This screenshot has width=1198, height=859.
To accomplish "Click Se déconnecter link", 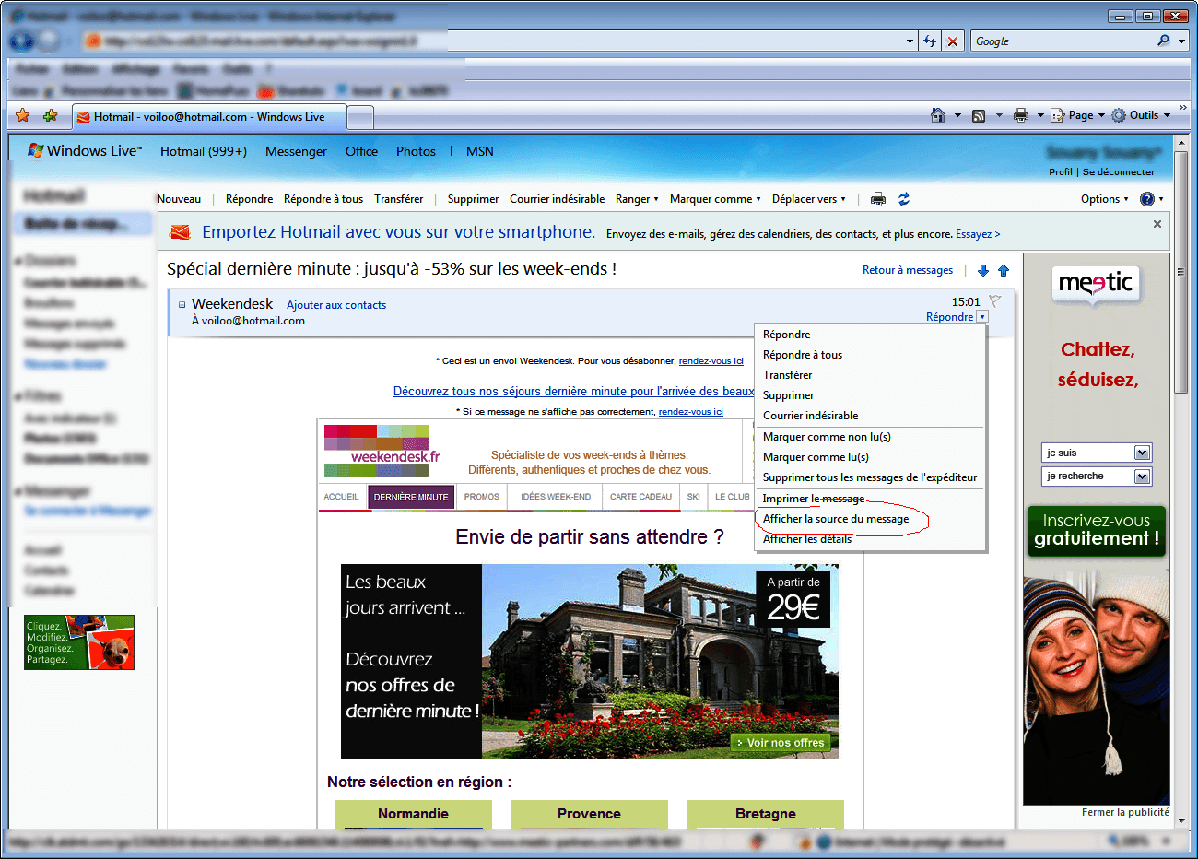I will click(x=1119, y=171).
